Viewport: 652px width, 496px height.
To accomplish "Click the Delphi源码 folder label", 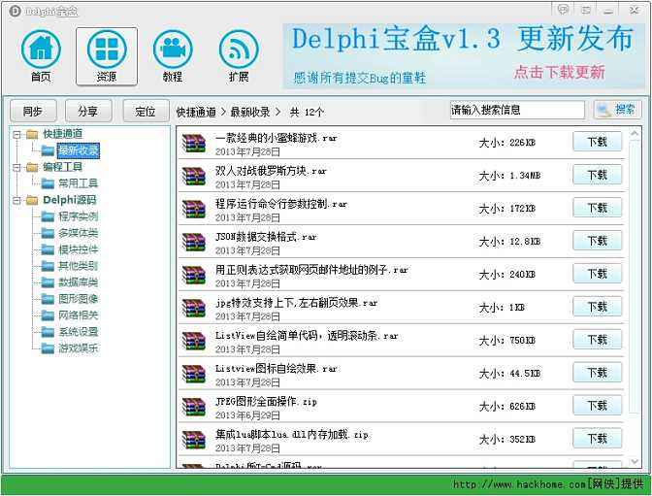I will pyautogui.click(x=70, y=200).
